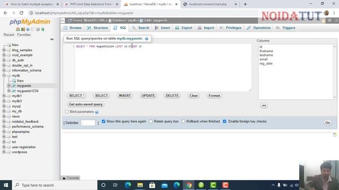This screenshot has height=190, width=339.
Task: Expand blog_samples database node
Action: (4, 50)
